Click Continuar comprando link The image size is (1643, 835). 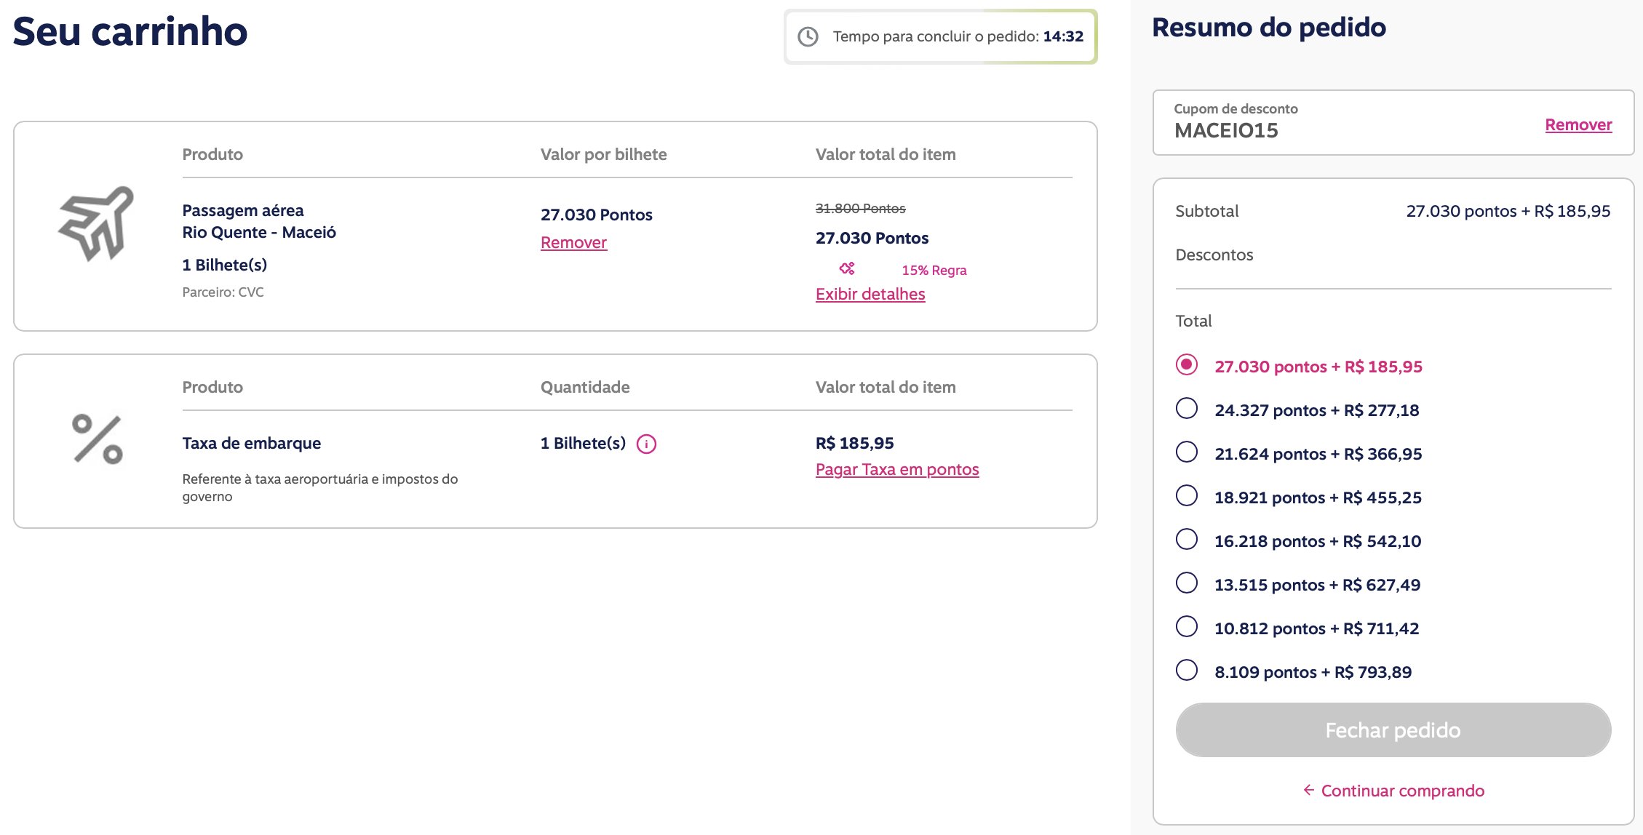coord(1402,791)
